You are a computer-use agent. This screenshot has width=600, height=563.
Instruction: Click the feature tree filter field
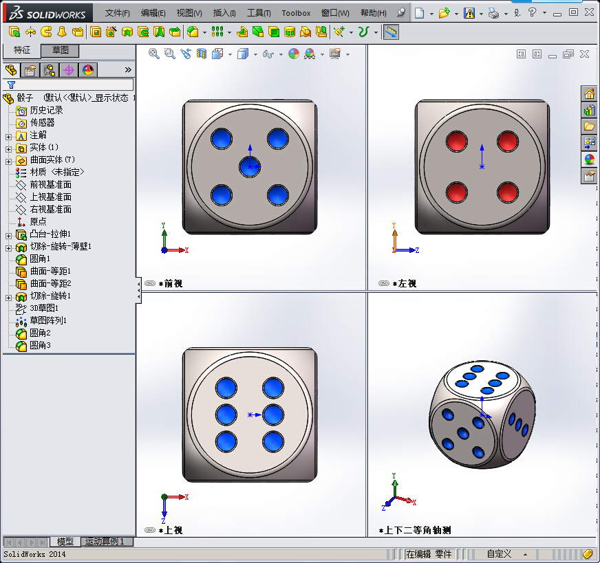point(69,85)
